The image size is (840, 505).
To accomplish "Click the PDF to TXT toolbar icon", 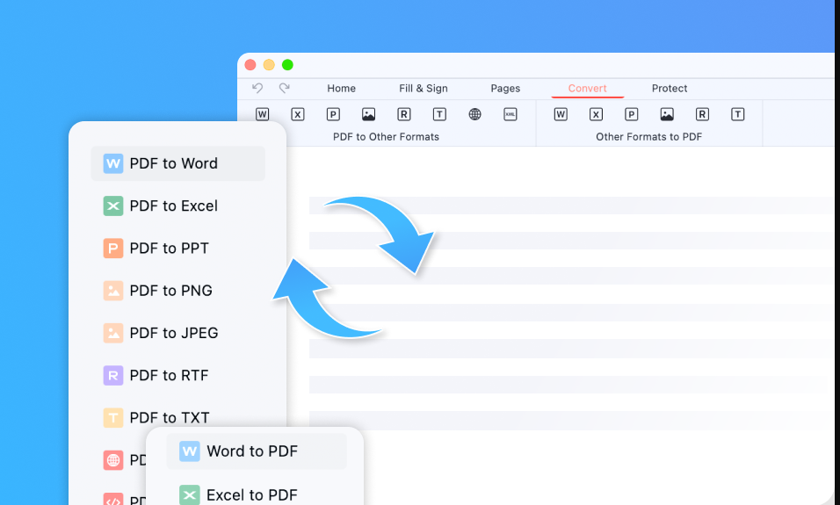I will point(439,114).
